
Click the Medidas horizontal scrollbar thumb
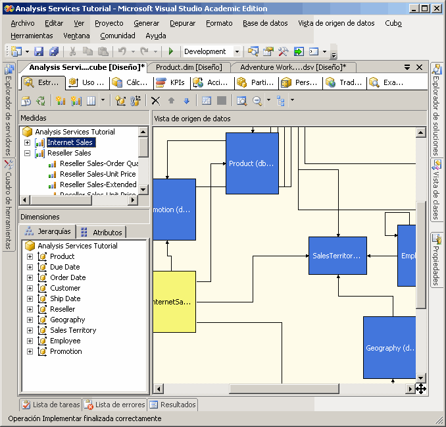tap(61, 200)
